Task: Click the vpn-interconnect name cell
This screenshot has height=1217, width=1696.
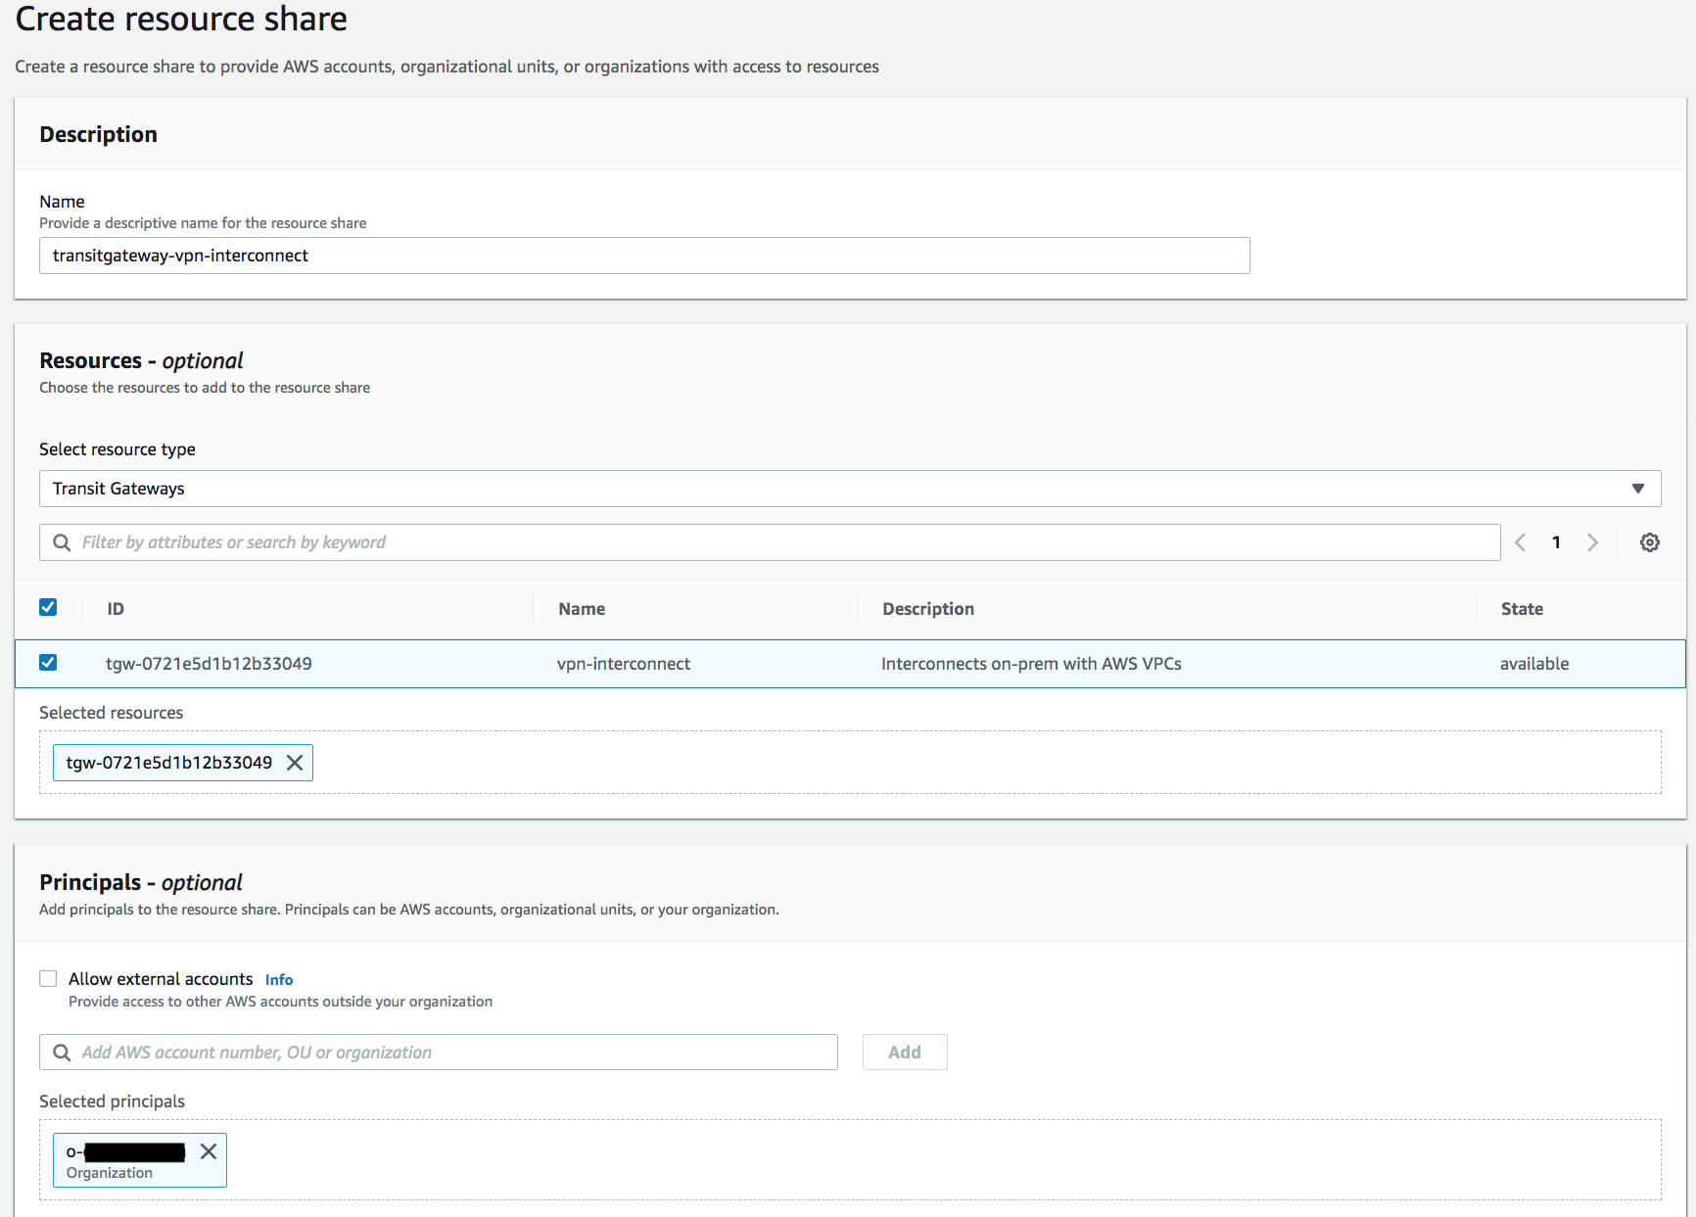Action: click(624, 664)
